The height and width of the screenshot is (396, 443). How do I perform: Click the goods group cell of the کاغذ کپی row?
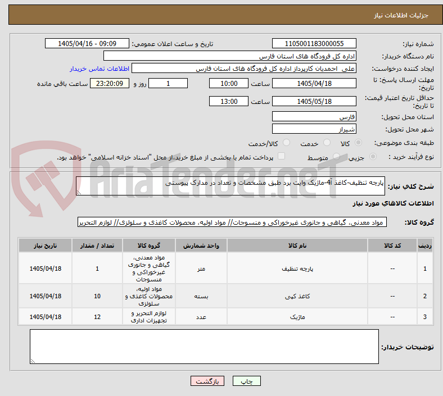[x=149, y=296]
